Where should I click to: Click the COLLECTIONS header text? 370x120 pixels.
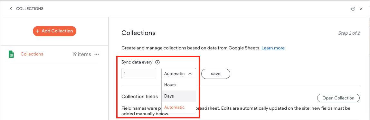30,9
